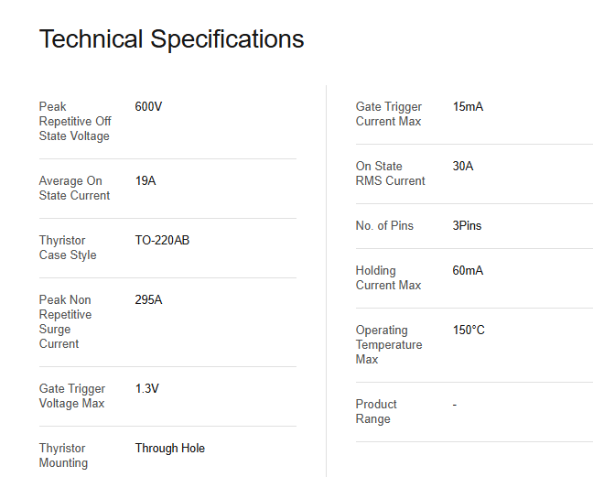The width and height of the screenshot is (593, 477).
Task: Click the 295A surge current value
Action: point(148,299)
